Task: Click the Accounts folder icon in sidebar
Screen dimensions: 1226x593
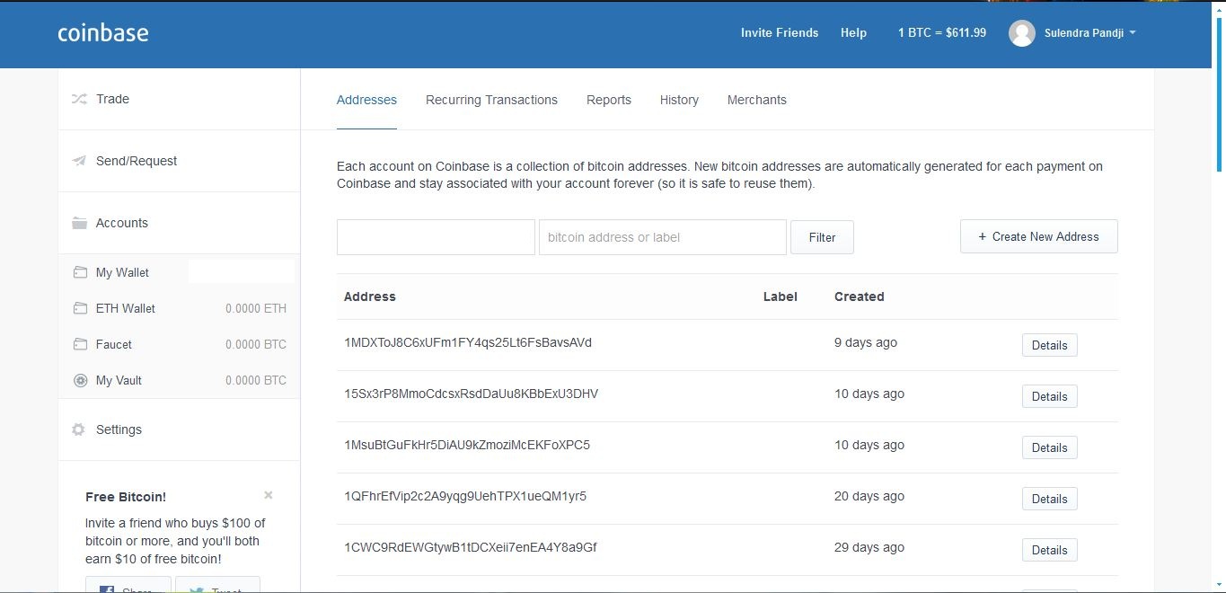Action: coord(79,223)
